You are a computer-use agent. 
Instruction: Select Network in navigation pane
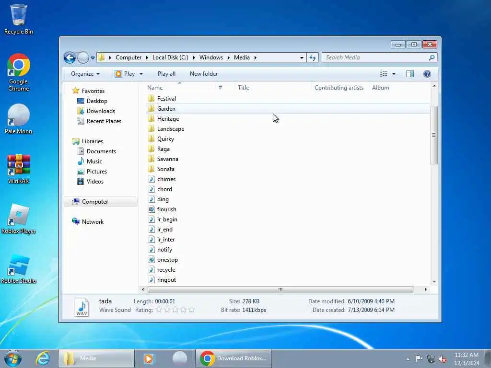click(88, 222)
